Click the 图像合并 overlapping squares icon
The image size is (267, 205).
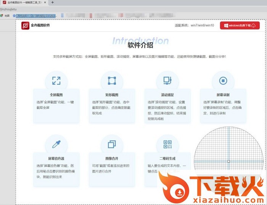tap(112, 144)
